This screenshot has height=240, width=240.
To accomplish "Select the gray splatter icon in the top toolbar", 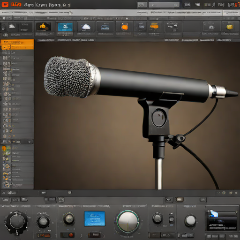I will point(172,26).
